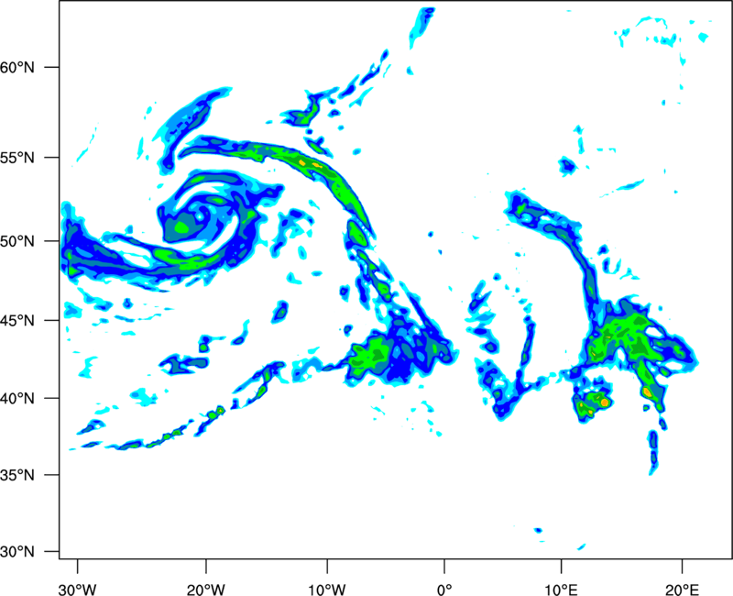Click the 30°N latitude label

pyautogui.click(x=17, y=552)
